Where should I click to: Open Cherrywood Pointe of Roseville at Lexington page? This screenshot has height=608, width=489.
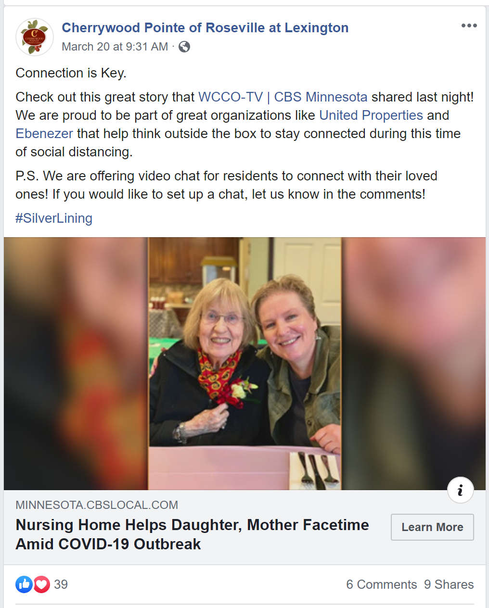(x=205, y=28)
